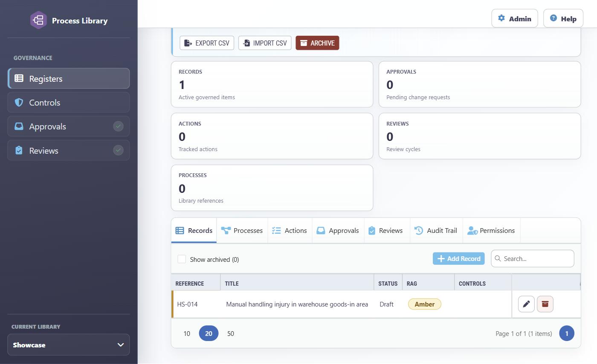The height and width of the screenshot is (364, 597).
Task: Set page size to 50
Action: (x=231, y=333)
